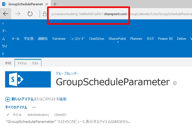The width and height of the screenshot is (192, 134).
Task: Click the address bar URL field
Action: tap(122, 14)
